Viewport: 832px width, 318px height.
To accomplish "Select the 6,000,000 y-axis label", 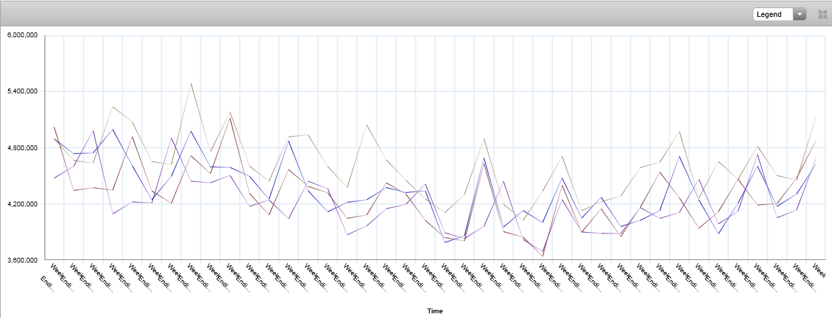I will click(x=22, y=35).
